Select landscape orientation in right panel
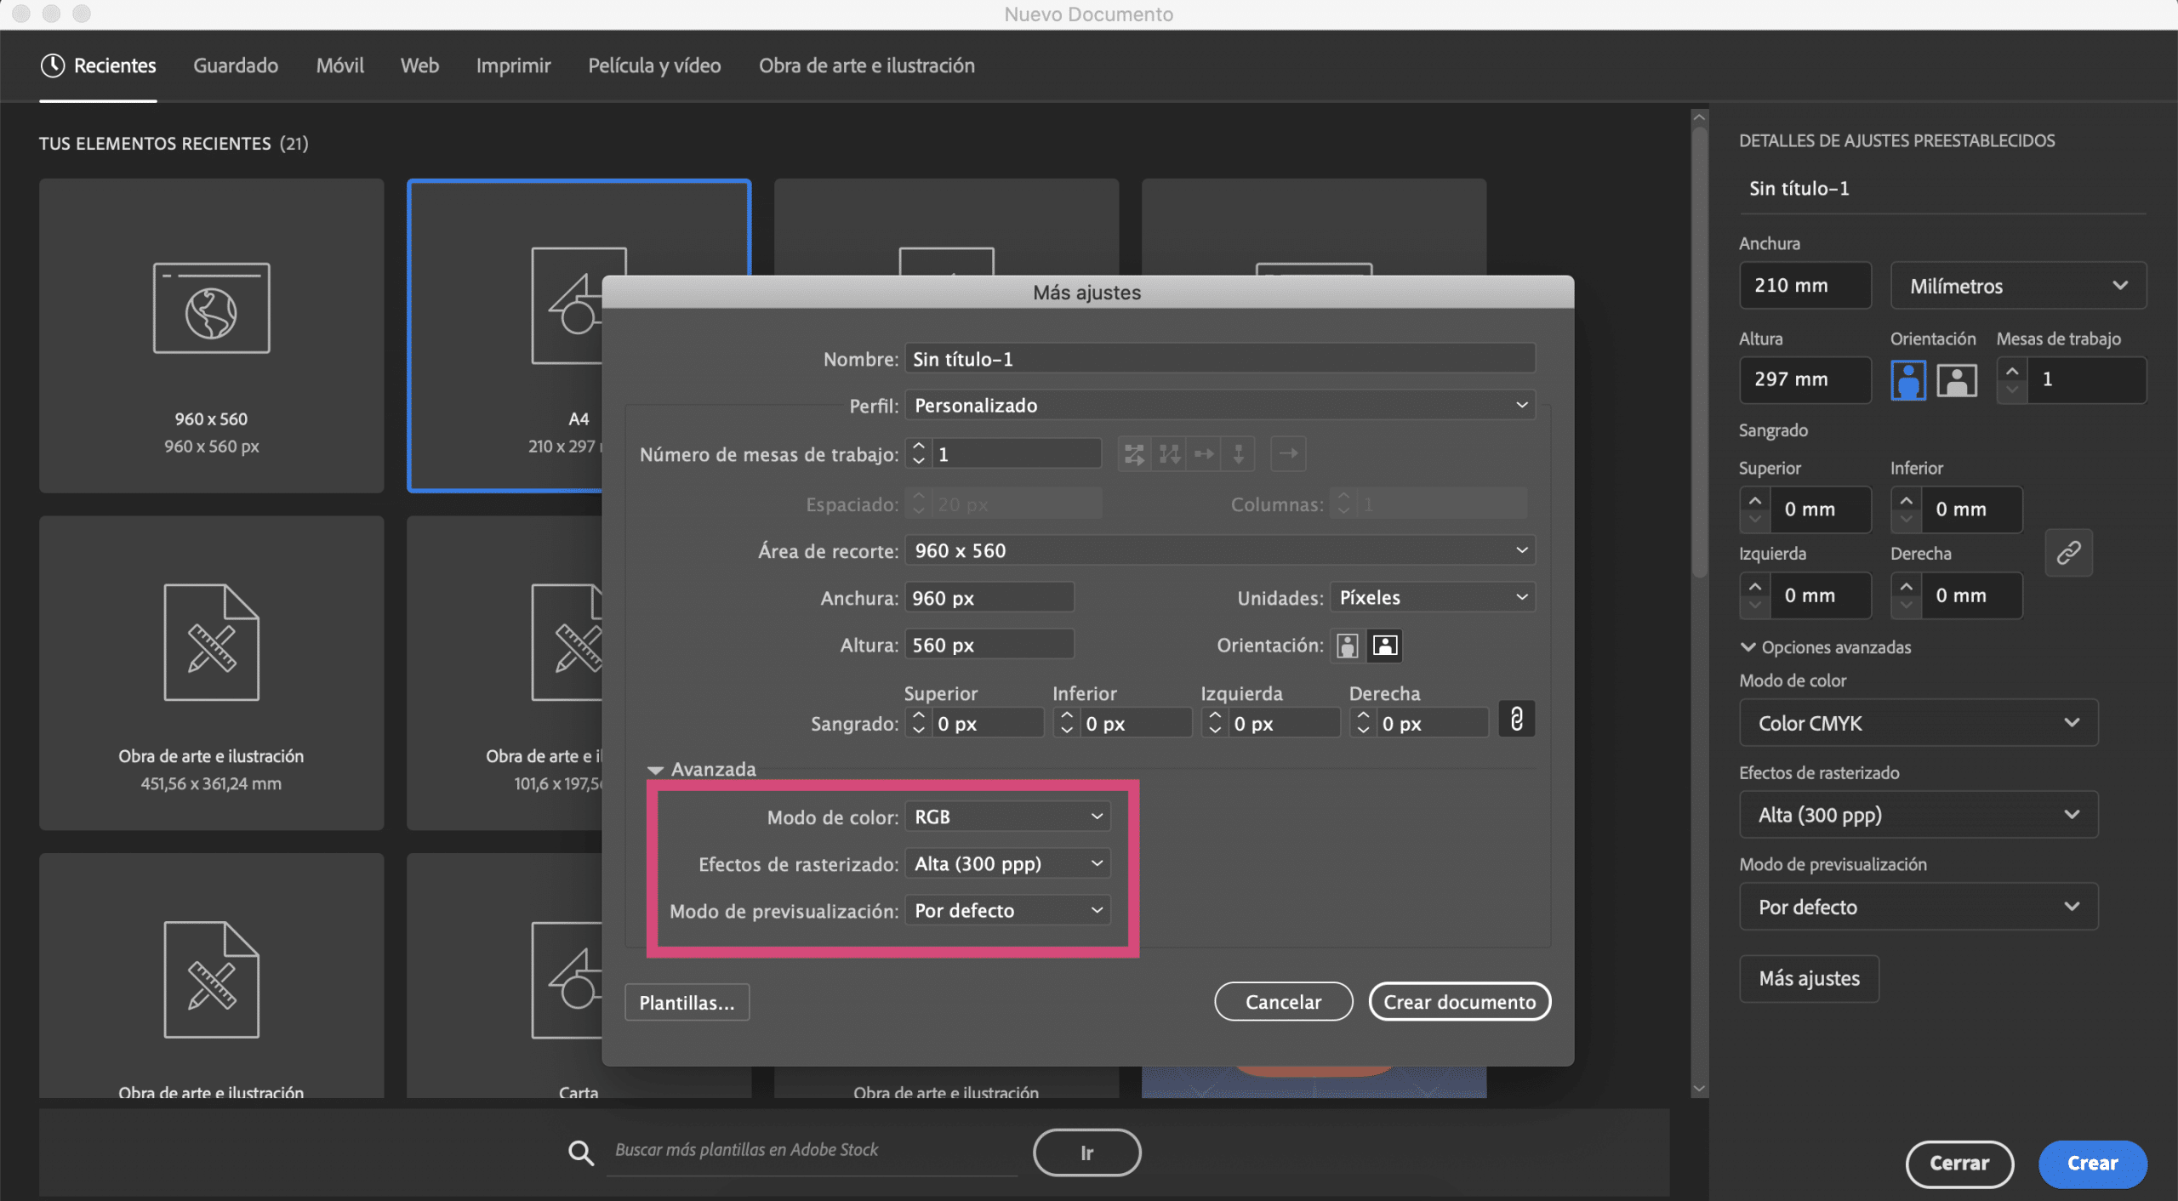 click(1956, 380)
